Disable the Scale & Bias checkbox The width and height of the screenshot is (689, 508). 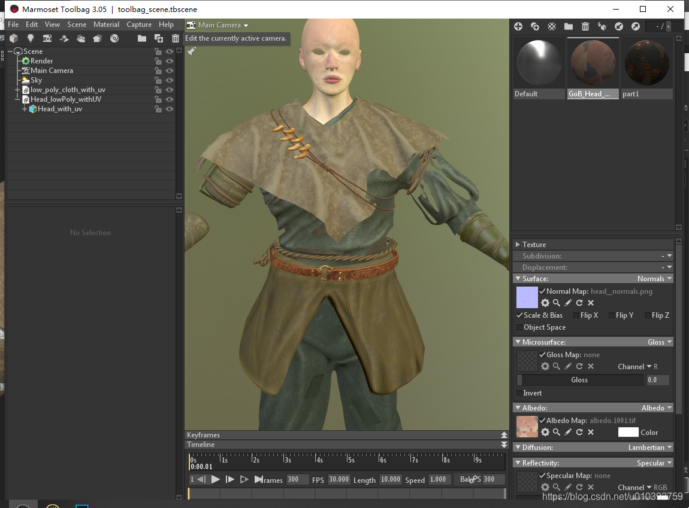(x=520, y=315)
